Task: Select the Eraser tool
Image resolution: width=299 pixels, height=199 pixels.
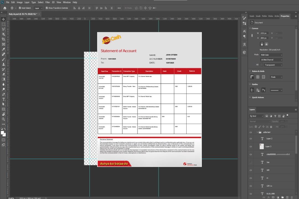Action: click(3, 74)
